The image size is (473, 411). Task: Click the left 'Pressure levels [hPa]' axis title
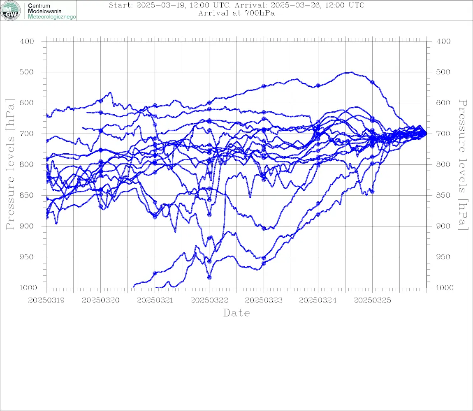coord(10,164)
